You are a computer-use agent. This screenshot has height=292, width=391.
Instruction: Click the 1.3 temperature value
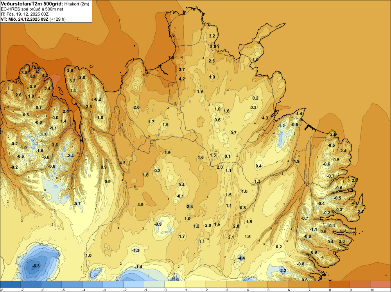(x=257, y=181)
